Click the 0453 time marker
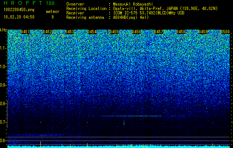This screenshot has height=148, width=233. pos(70,32)
